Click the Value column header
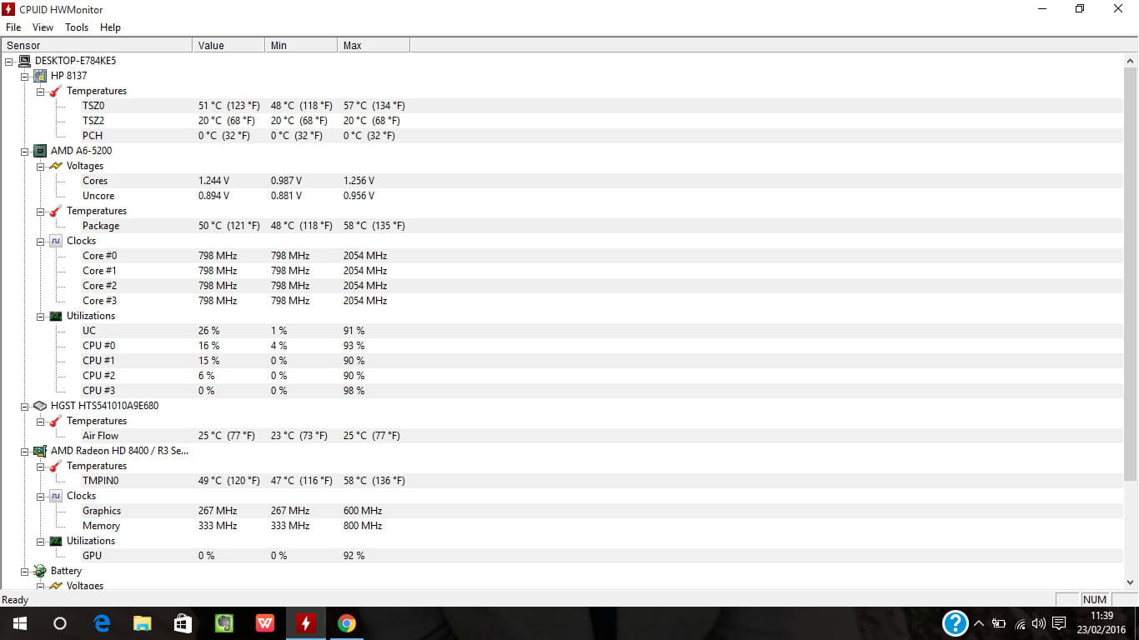This screenshot has width=1139, height=640. [228, 45]
